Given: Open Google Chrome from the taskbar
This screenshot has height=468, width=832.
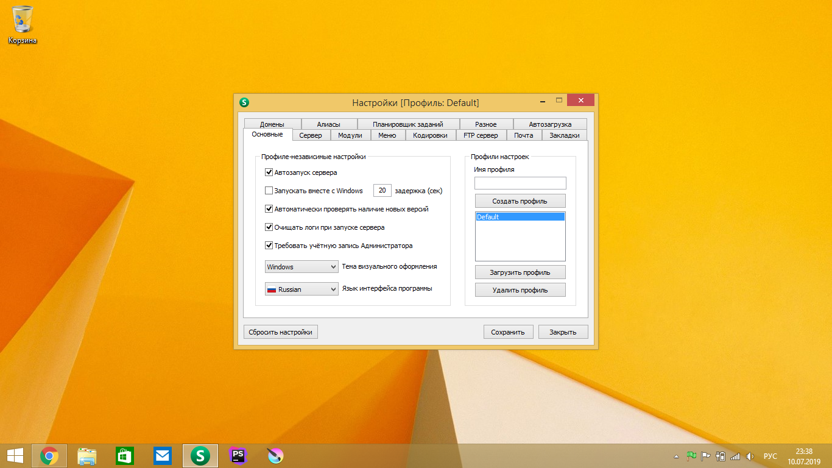Looking at the screenshot, I should point(49,455).
